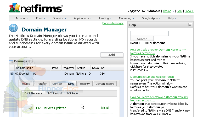
Task: Expand the Domains menu
Action: pyautogui.click(x=60, y=18)
